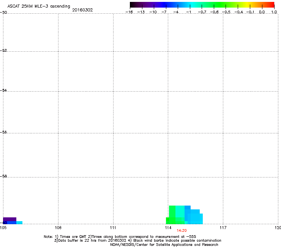Click latitude axis label -58

[x=3, y=176]
